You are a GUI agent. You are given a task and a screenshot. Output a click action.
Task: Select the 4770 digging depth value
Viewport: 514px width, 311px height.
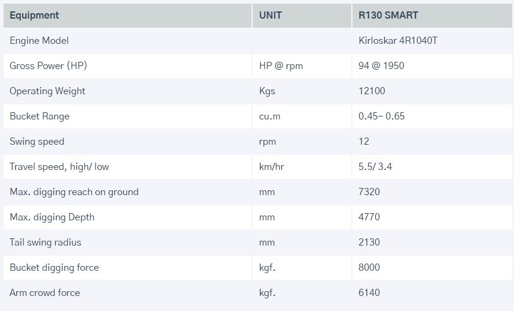tap(369, 217)
